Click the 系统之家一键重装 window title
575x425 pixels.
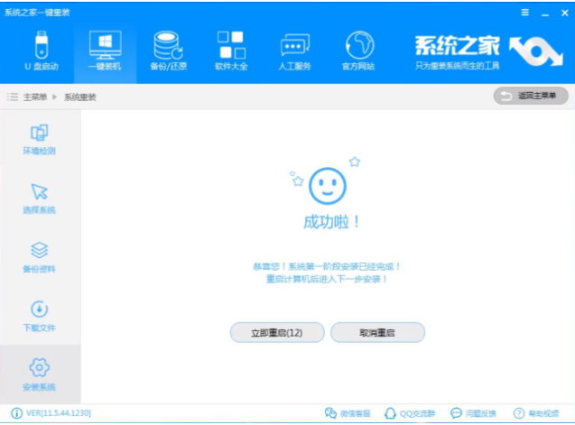coord(37,13)
